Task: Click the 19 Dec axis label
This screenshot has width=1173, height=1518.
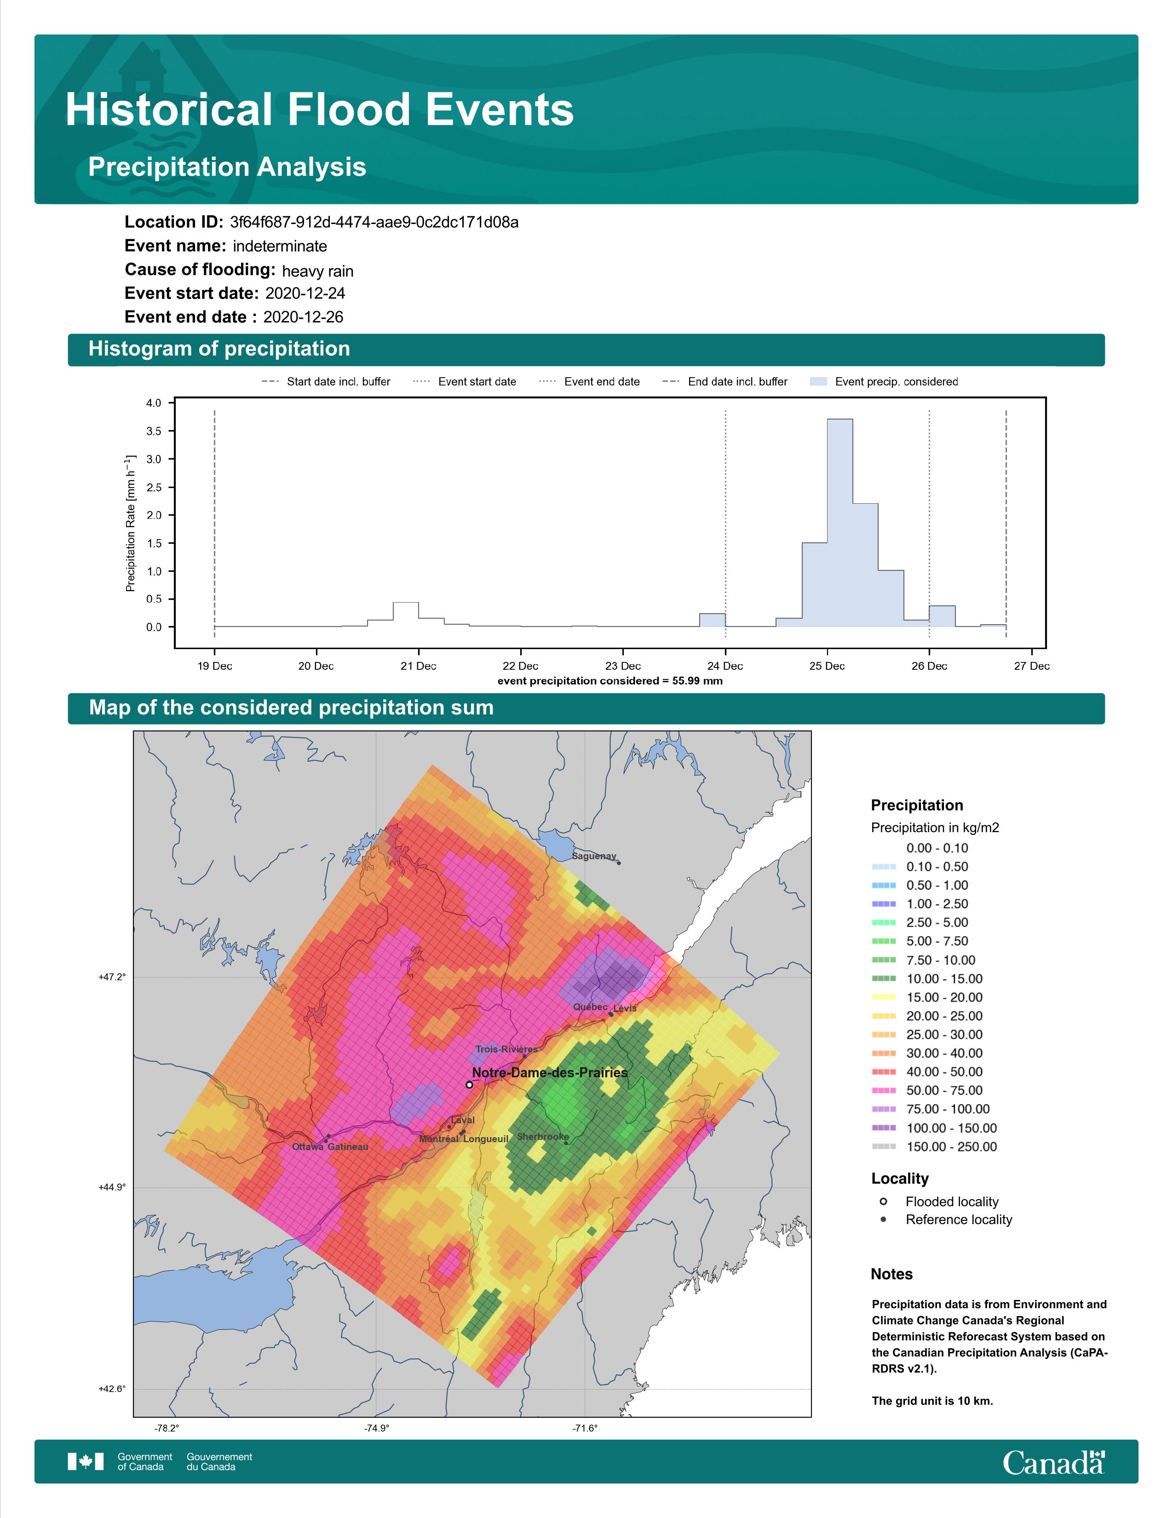Action: 215,666
